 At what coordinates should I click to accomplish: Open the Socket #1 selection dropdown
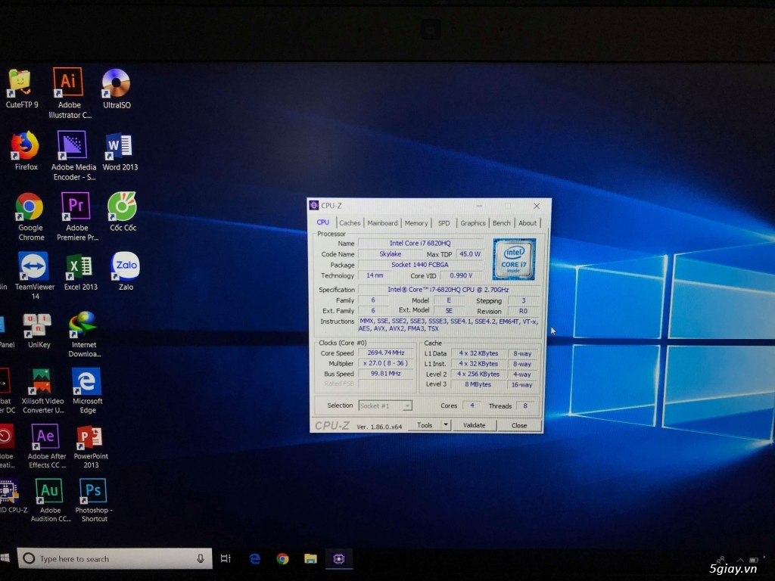click(385, 405)
